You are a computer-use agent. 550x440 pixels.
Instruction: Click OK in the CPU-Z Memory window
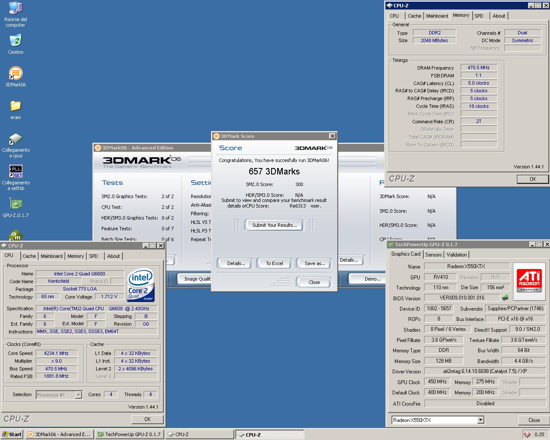[x=533, y=179]
